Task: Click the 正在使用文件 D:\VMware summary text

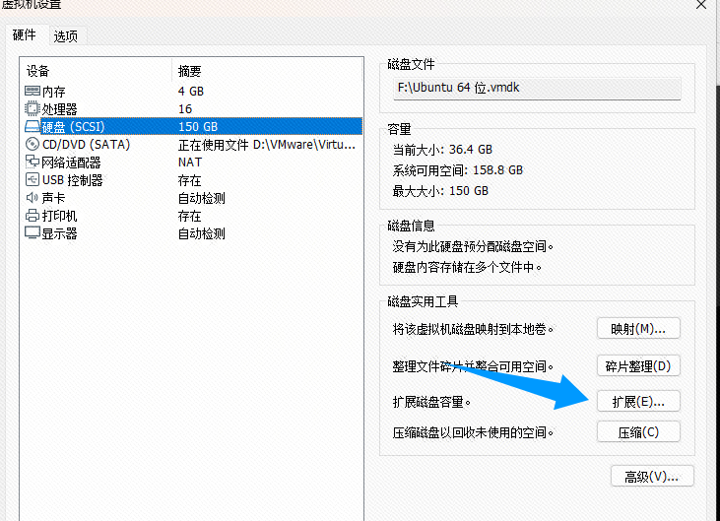Action: (267, 145)
